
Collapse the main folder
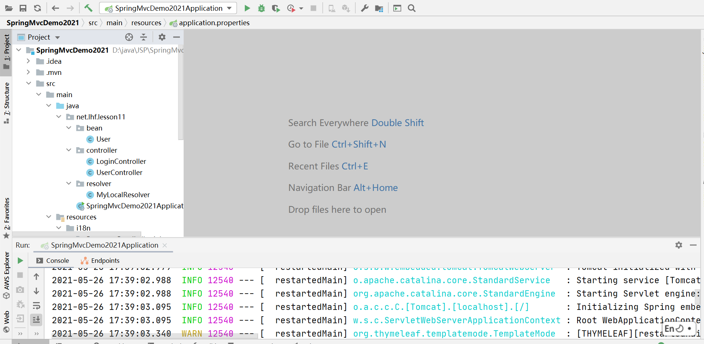pos(39,94)
